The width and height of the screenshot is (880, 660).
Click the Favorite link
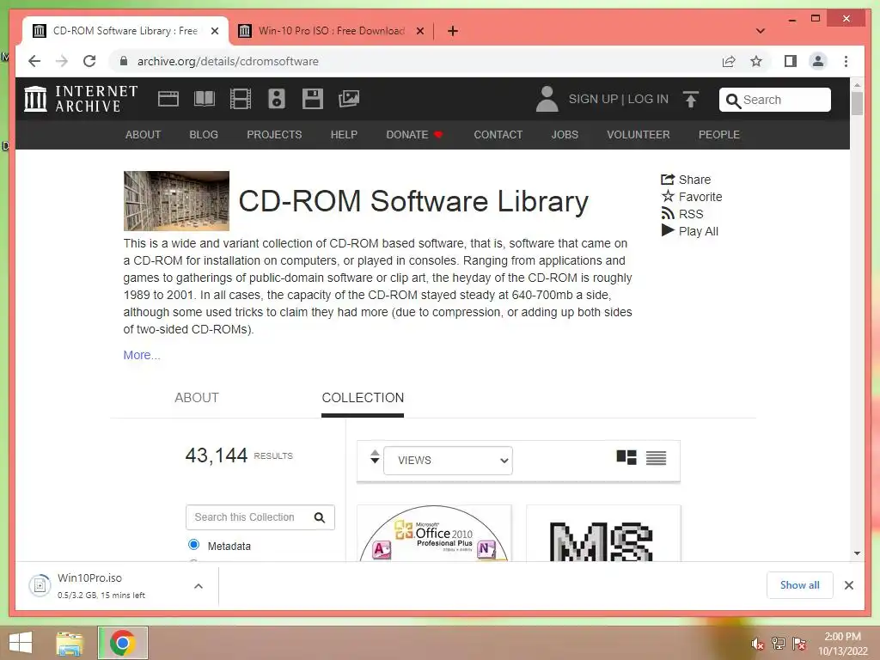tap(692, 197)
